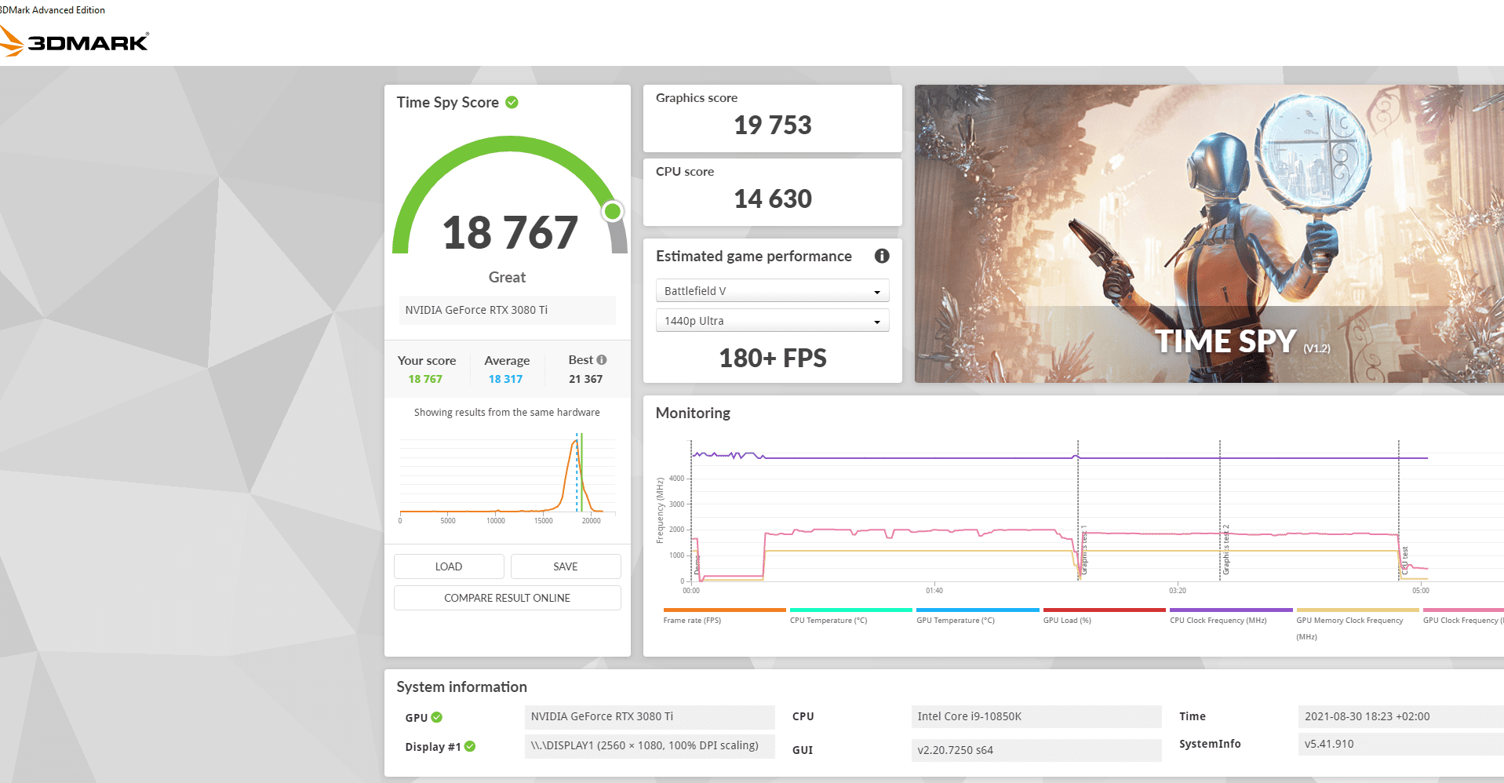Click the score distribution histogram chart
The width and height of the screenshot is (1504, 783).
(507, 477)
